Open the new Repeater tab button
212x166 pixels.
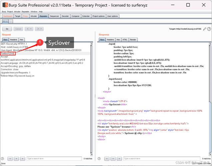[11, 21]
